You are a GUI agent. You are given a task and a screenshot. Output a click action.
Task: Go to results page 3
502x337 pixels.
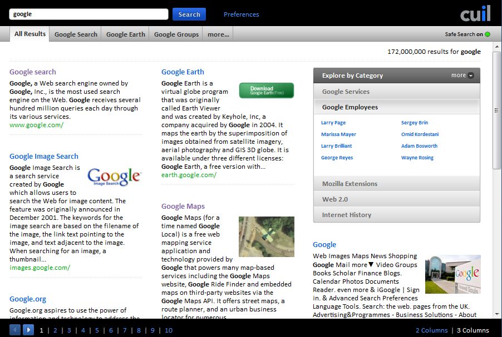[69, 330]
